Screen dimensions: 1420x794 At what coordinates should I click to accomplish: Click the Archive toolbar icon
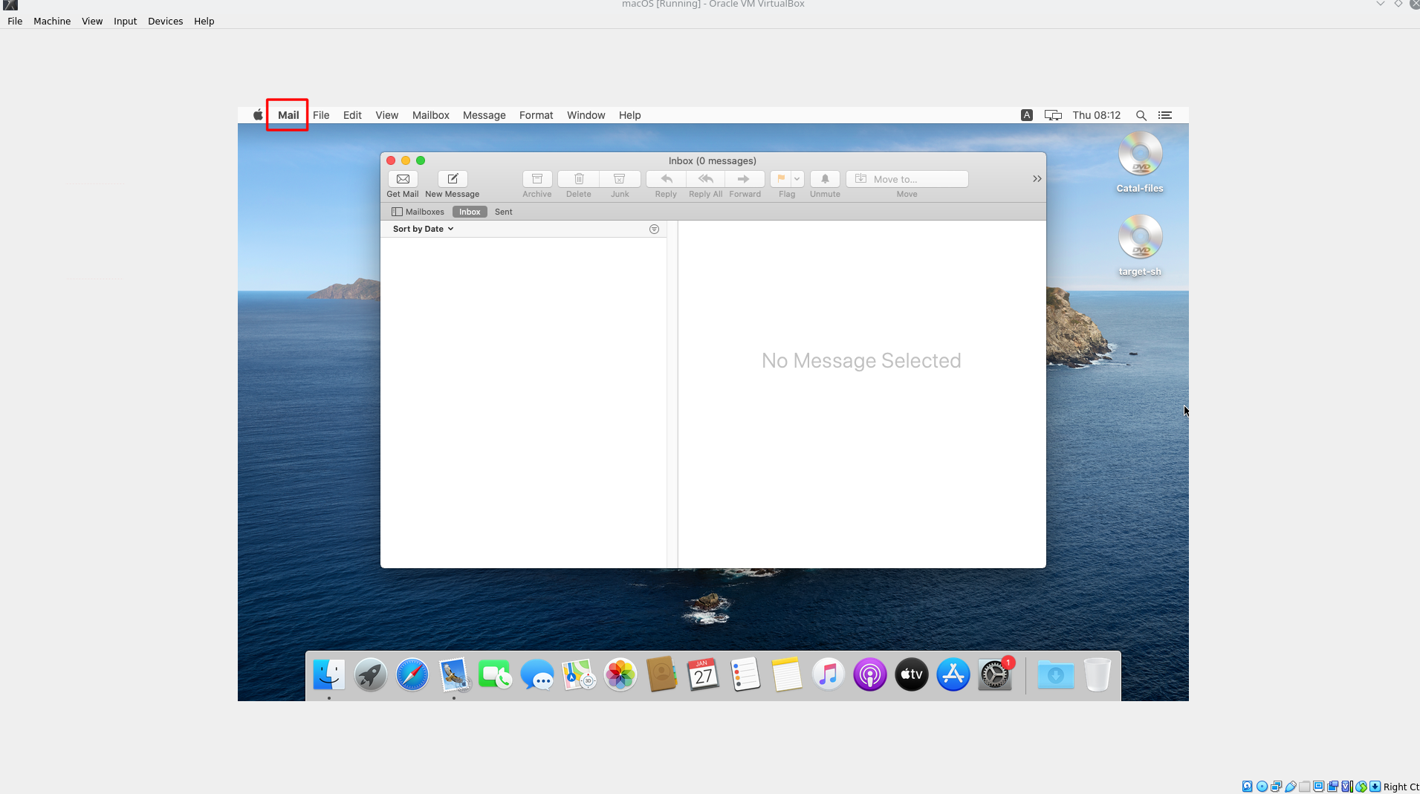(x=537, y=179)
